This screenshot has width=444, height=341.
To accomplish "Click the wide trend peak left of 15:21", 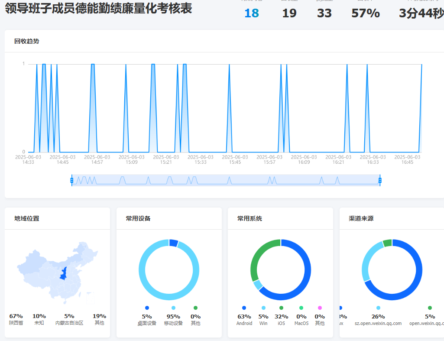I will (x=153, y=107).
